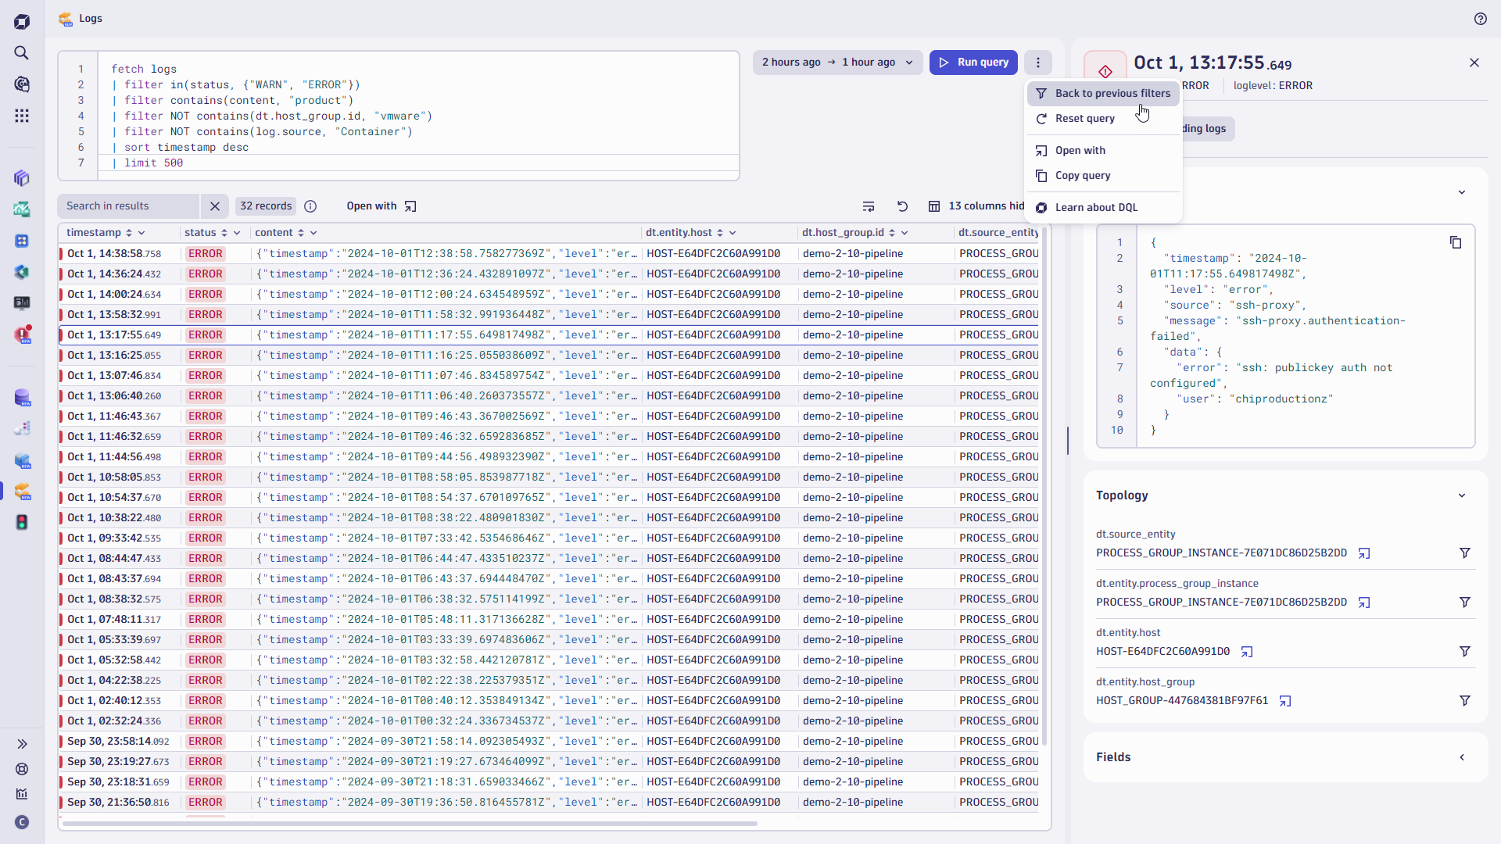The image size is (1501, 844).
Task: Collapse the Topology section
Action: click(1464, 495)
